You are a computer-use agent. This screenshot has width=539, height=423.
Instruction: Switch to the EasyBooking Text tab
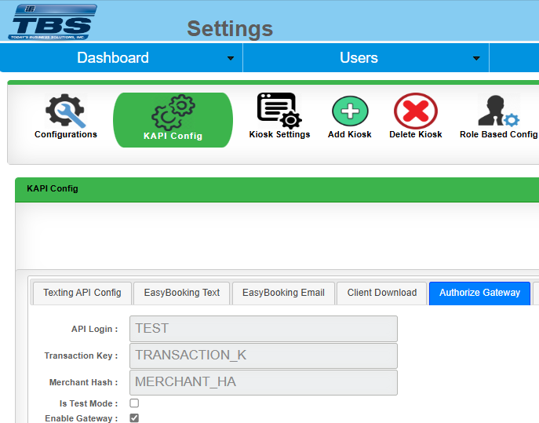coord(182,293)
